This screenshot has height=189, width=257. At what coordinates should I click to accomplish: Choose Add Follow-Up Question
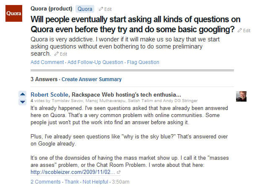(95, 62)
